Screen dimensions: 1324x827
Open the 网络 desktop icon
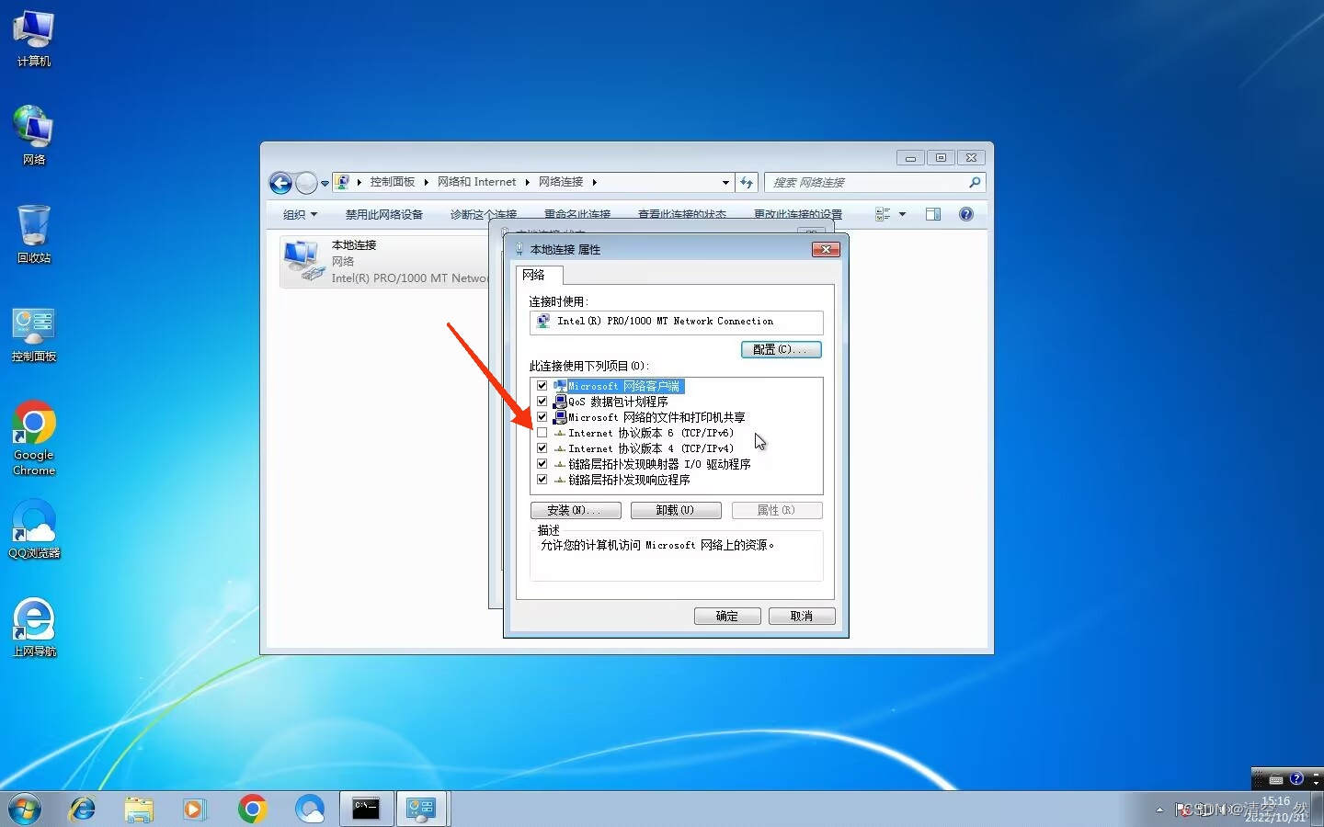click(x=34, y=135)
